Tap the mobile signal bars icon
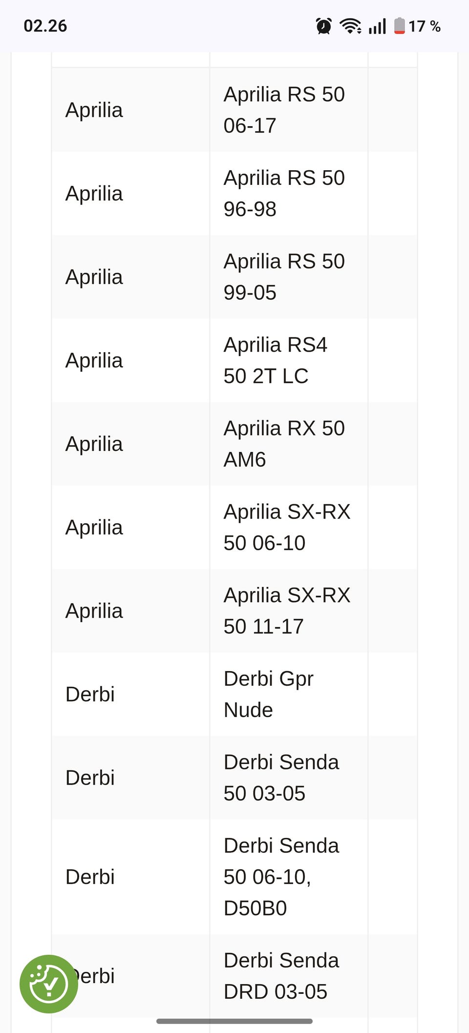Image resolution: width=469 pixels, height=1033 pixels. tap(377, 26)
